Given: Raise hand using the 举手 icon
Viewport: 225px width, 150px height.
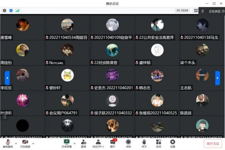Looking at the screenshot, I should [x=144, y=143].
